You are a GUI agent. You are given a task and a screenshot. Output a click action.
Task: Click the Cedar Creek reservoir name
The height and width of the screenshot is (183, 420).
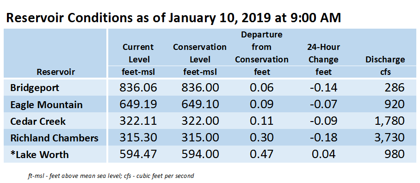point(38,121)
